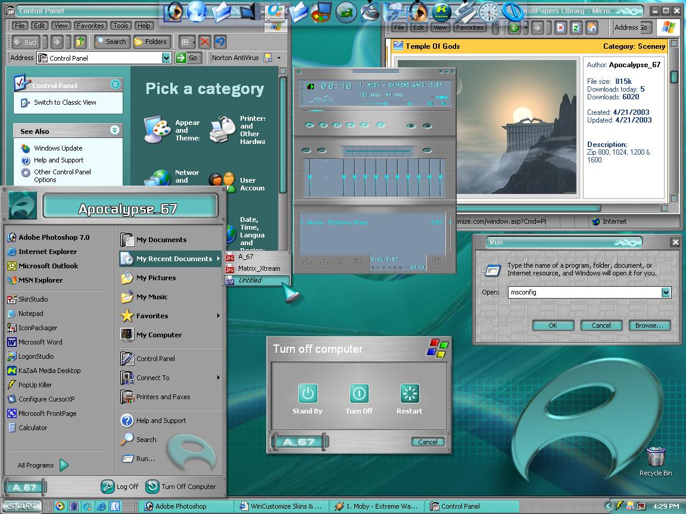Click the Stop icon in Internet Explorer toolbar
686x514 pixels.
(x=560, y=28)
